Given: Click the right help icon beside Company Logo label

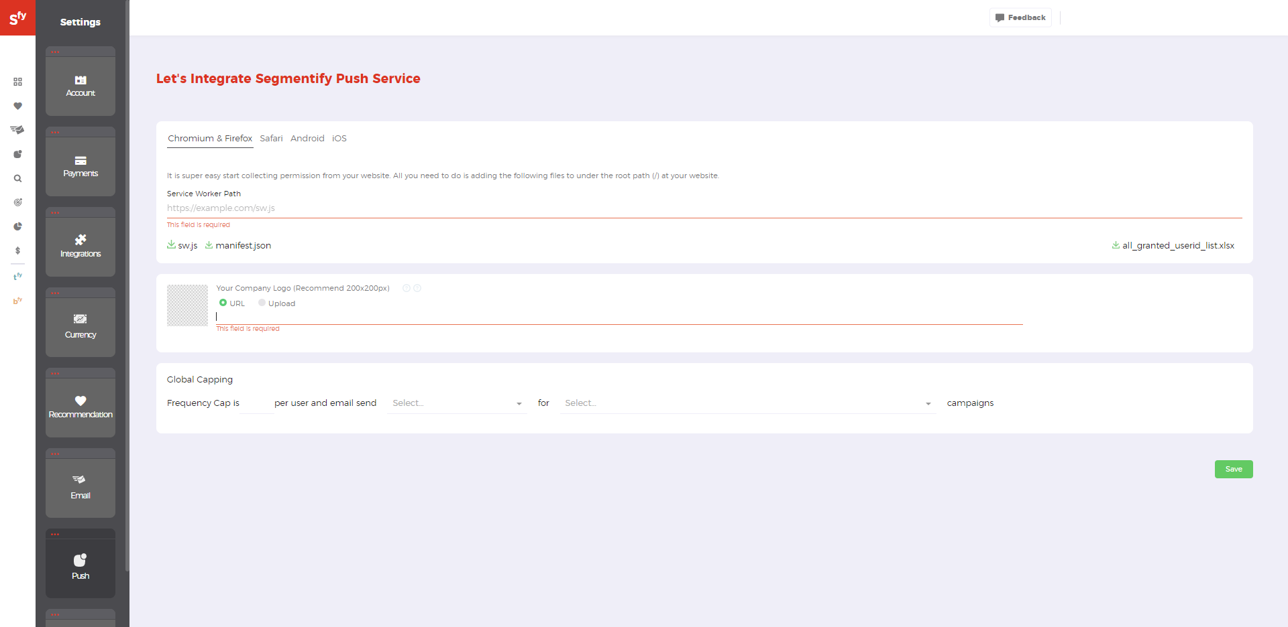Looking at the screenshot, I should pos(417,288).
